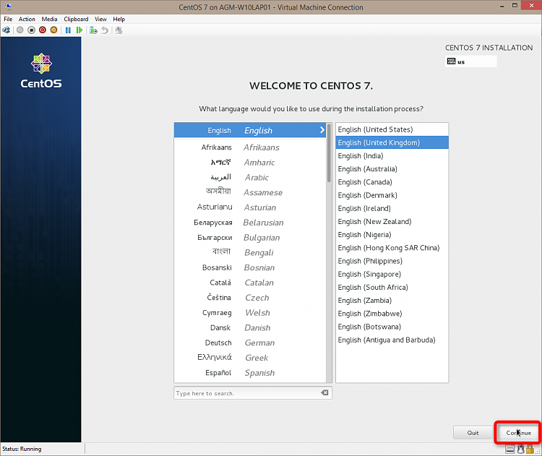This screenshot has width=542, height=456.
Task: Open window system menu icon in title bar
Action: point(8,7)
